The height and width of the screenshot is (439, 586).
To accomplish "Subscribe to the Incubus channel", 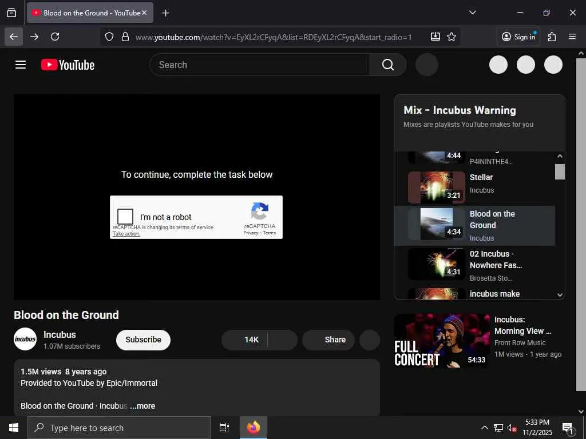I will coord(143,340).
